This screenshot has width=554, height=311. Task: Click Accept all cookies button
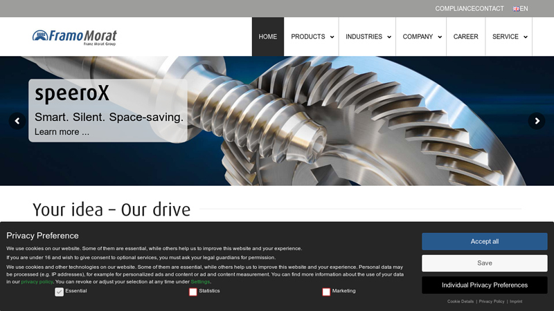484,241
